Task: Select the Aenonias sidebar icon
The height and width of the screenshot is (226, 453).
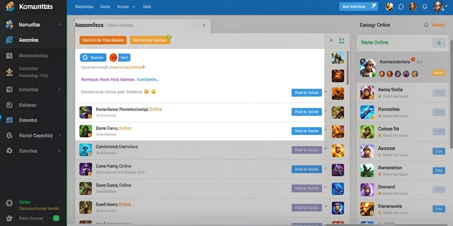Action: (9, 40)
